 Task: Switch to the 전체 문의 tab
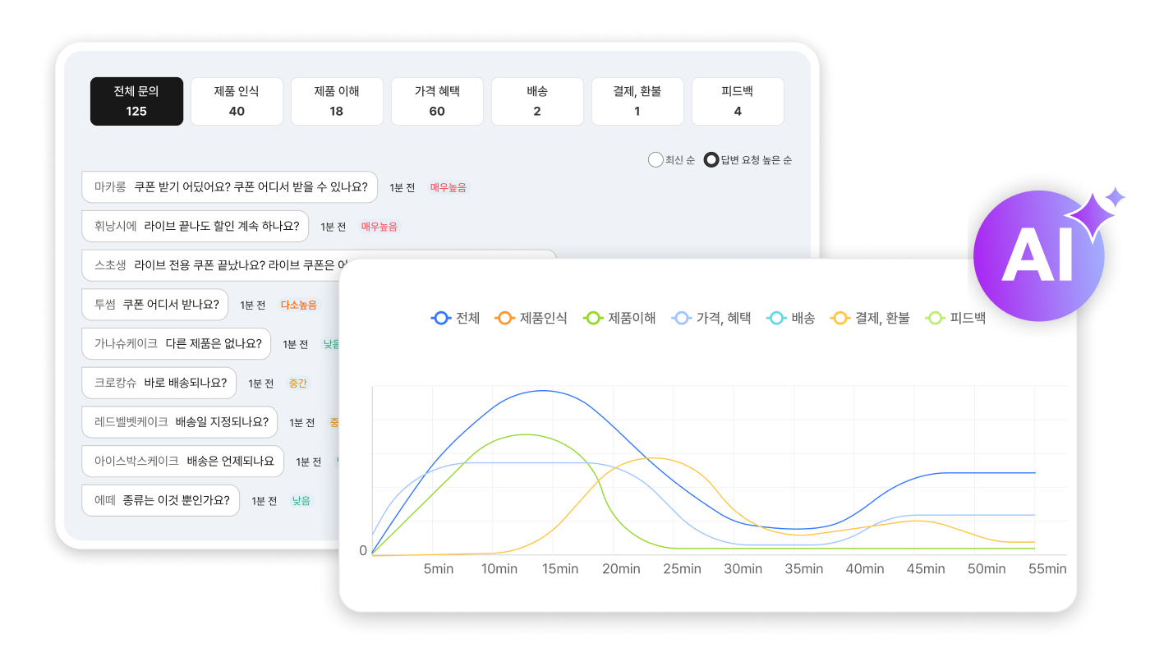coord(136,101)
